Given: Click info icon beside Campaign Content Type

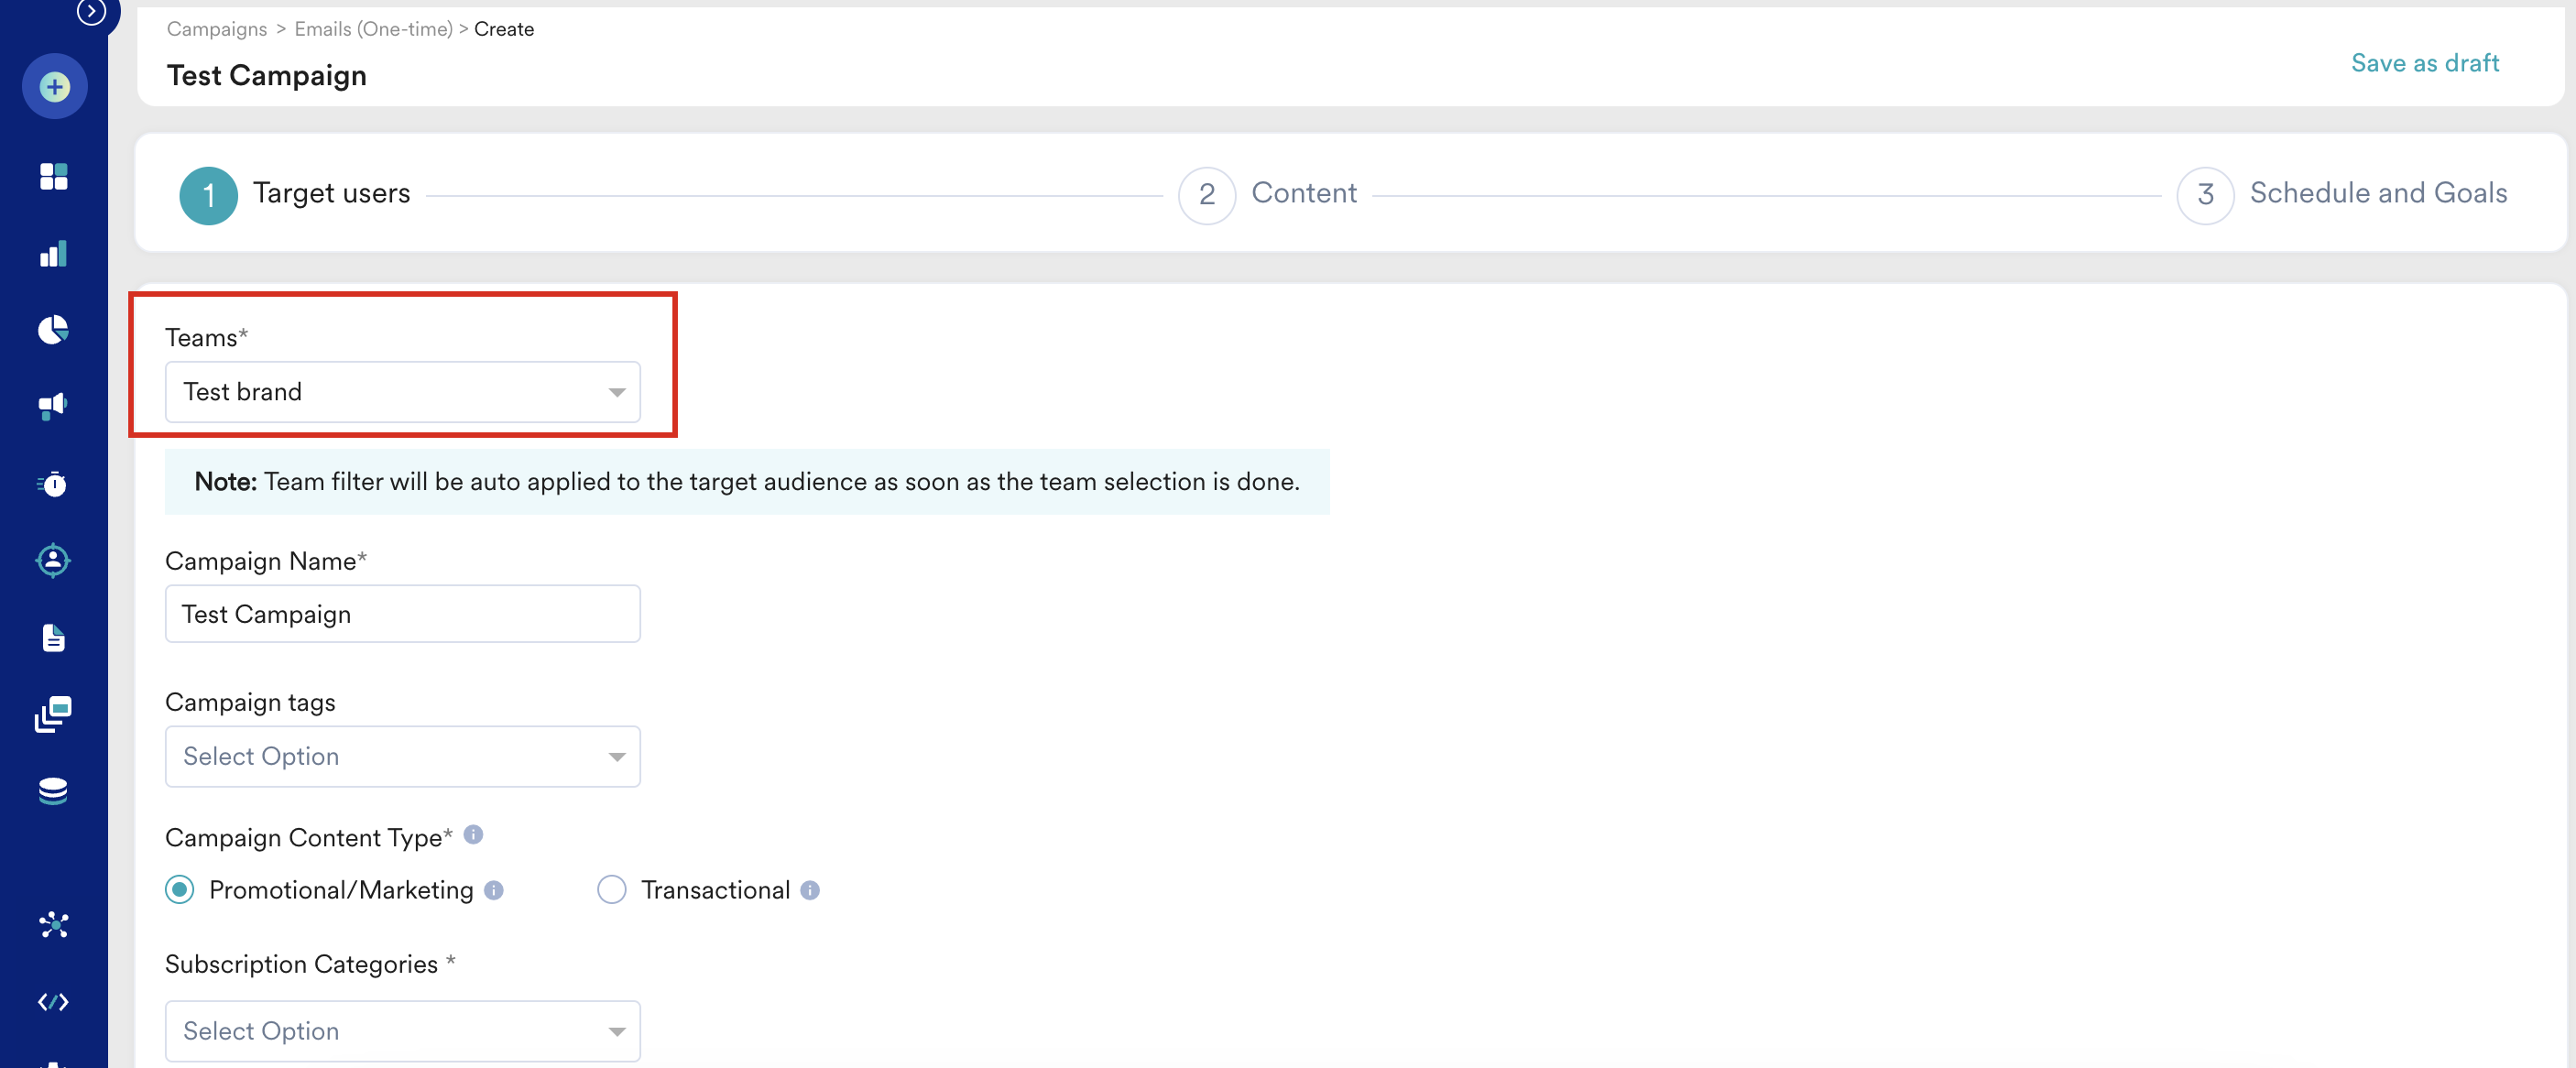Looking at the screenshot, I should point(474,834).
